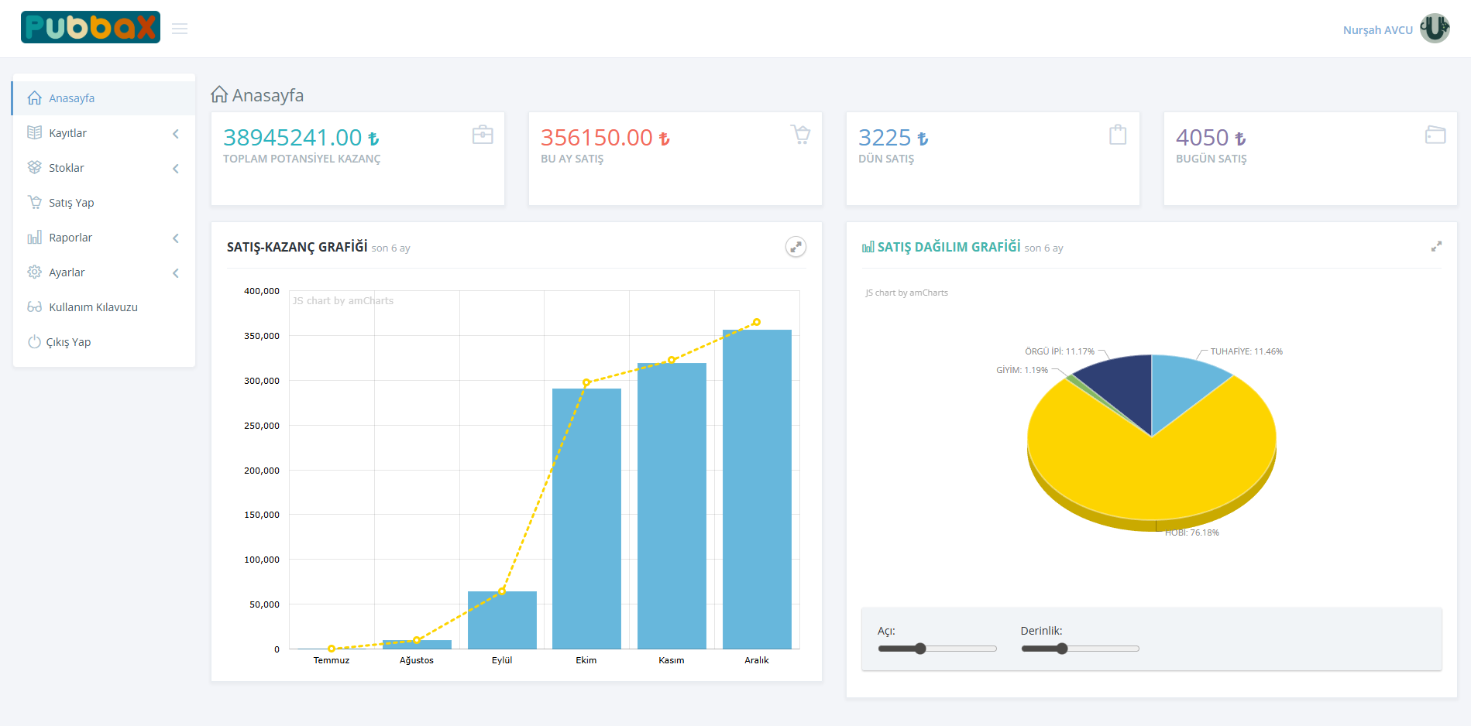Open Satış Yap from the sidebar
This screenshot has width=1471, height=726.
[71, 203]
